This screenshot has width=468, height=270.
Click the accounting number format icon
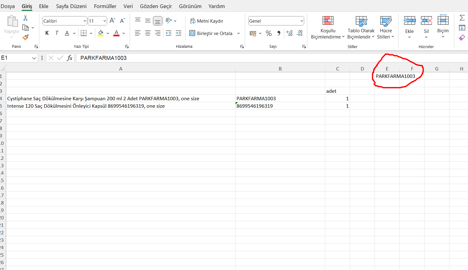[x=253, y=33]
